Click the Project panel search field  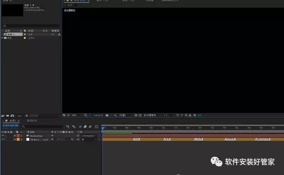pos(31,26)
